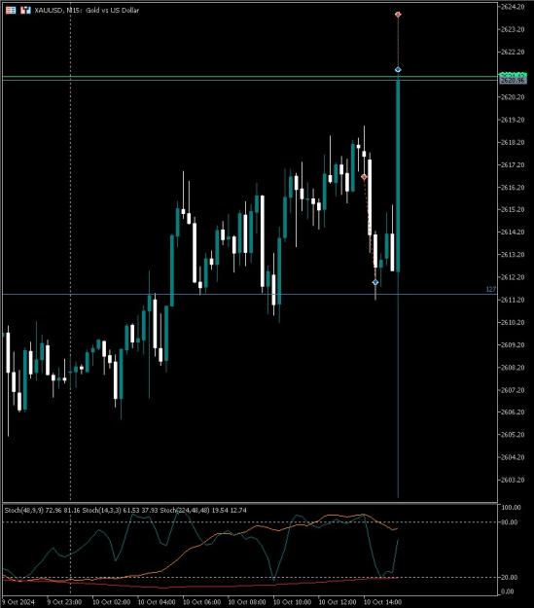Image resolution: width=534 pixels, height=608 pixels.
Task: Click the 2622.20 price scale label
Action: click(513, 52)
